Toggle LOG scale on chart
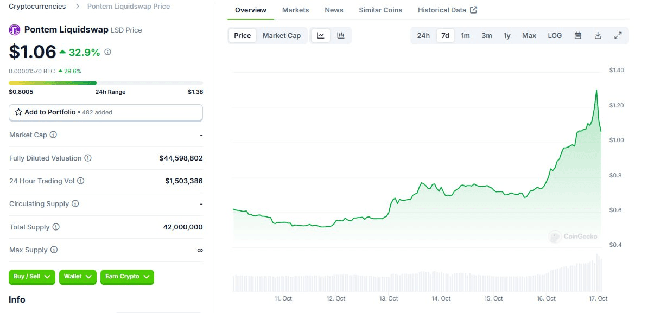This screenshot has height=313, width=648. click(555, 35)
